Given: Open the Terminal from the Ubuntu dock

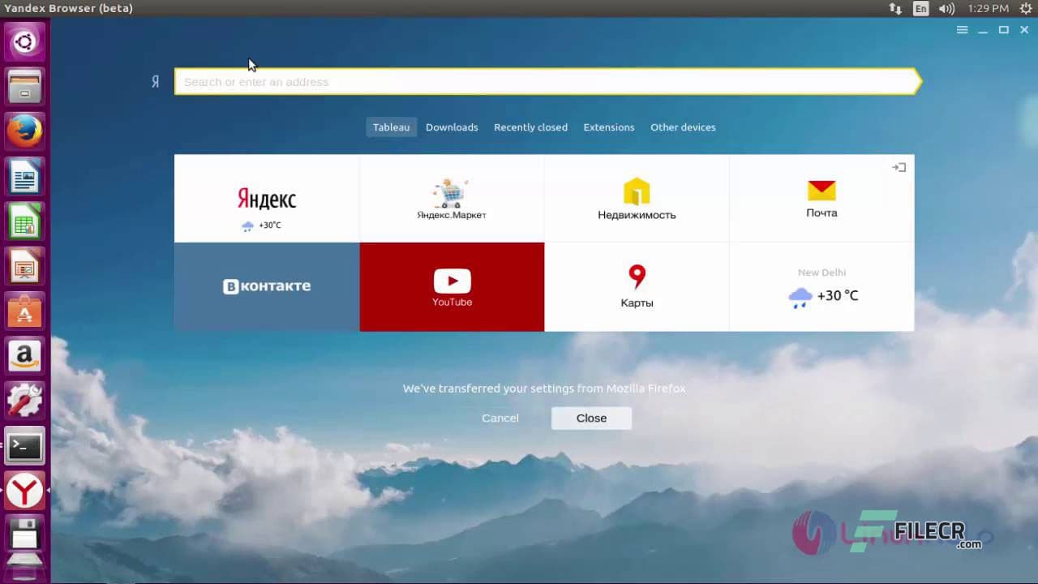Looking at the screenshot, I should point(24,446).
